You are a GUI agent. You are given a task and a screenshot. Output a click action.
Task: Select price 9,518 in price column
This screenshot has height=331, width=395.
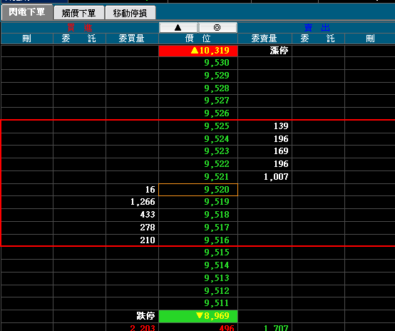click(198, 215)
